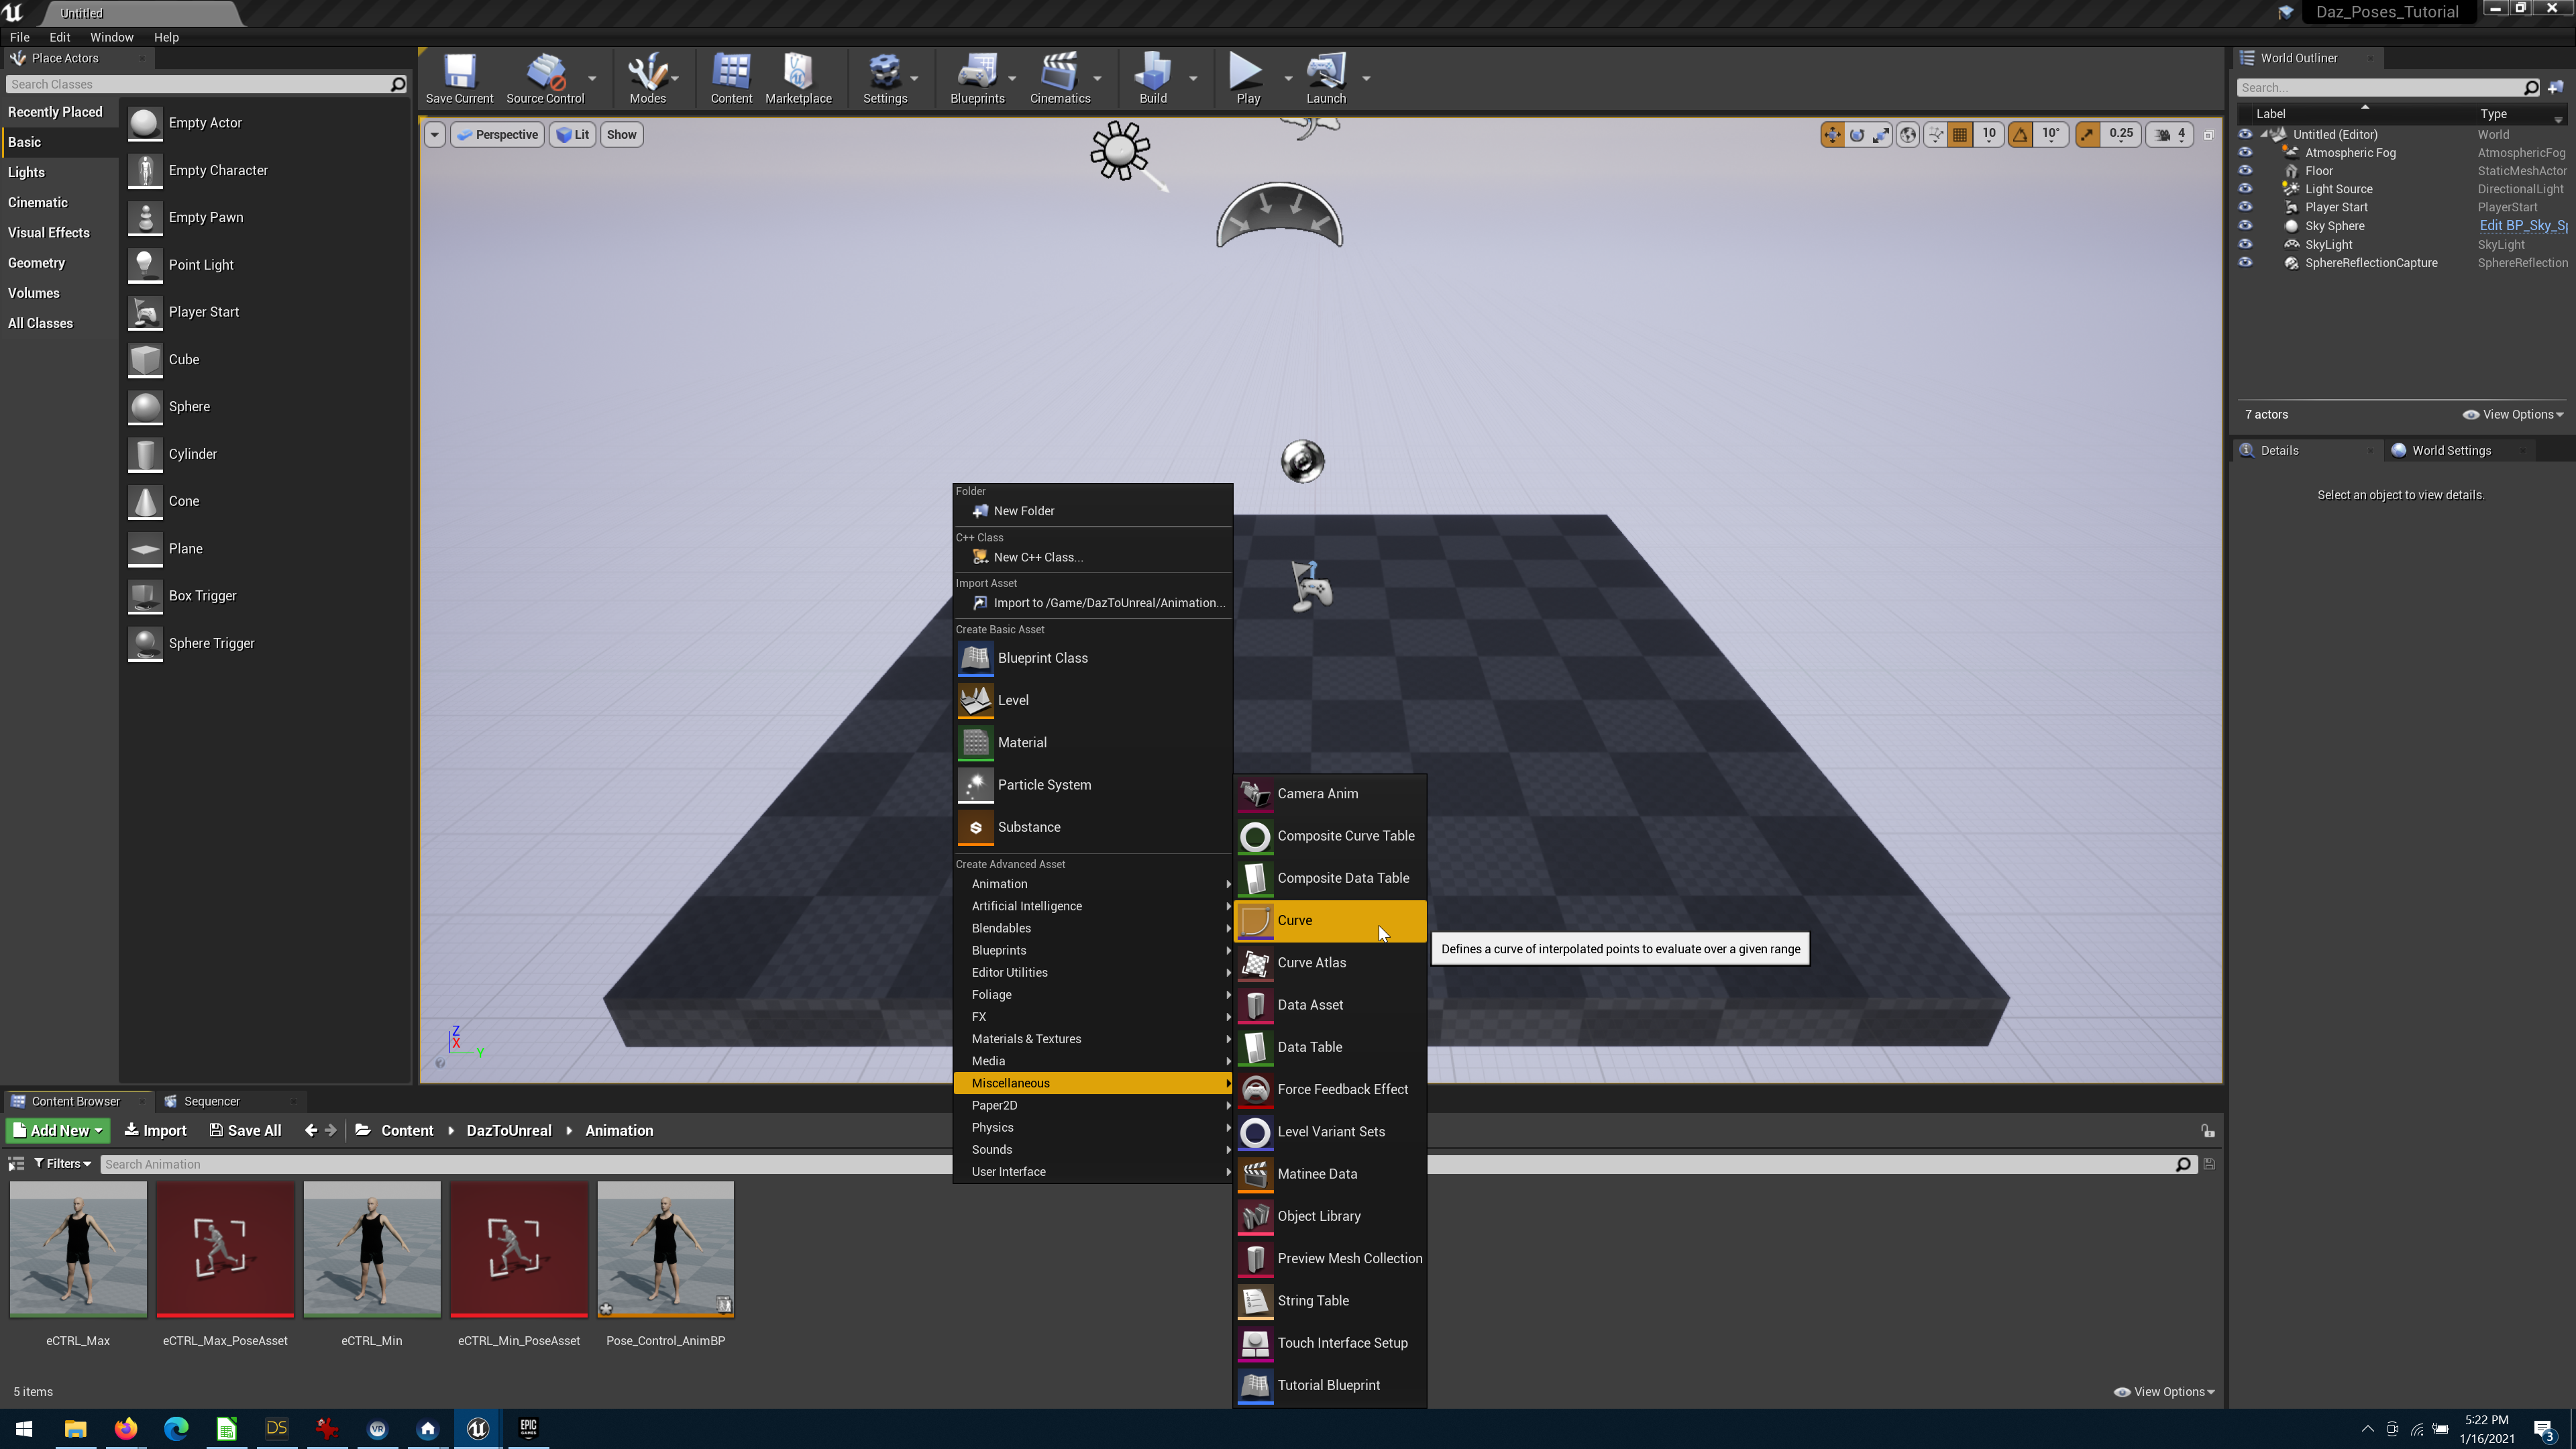Click the Launch toolbar icon
2576x1449 pixels.
[1326, 78]
